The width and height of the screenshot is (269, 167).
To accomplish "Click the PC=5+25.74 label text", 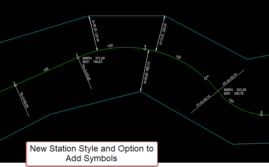I will click(x=230, y=81).
